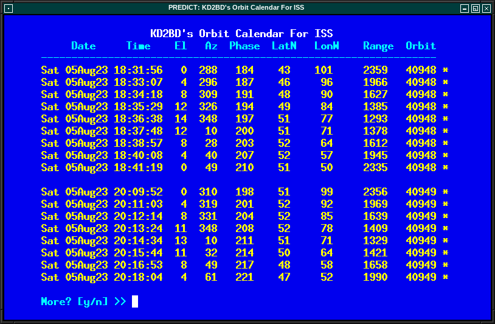Select time 18:40:08
495x324 pixels.
138,155
